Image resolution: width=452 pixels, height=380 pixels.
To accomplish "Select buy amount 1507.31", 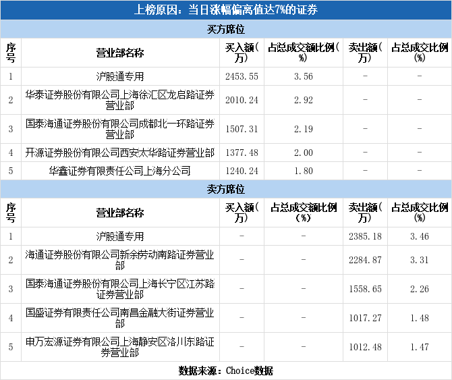I will (x=242, y=129).
